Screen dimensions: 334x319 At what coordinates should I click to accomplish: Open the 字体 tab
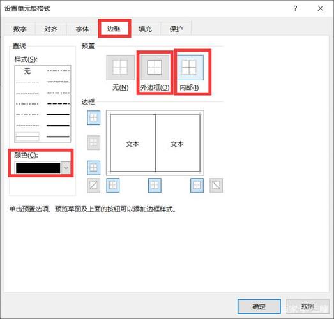click(x=82, y=29)
